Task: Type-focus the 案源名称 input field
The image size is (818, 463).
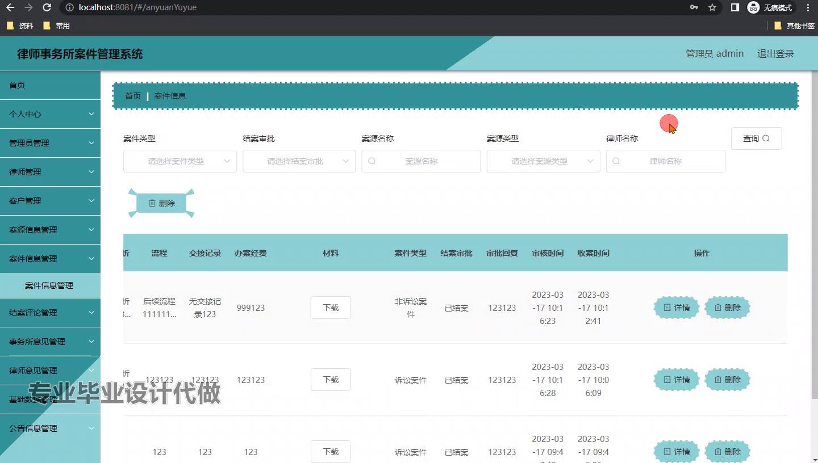Action: tap(421, 161)
